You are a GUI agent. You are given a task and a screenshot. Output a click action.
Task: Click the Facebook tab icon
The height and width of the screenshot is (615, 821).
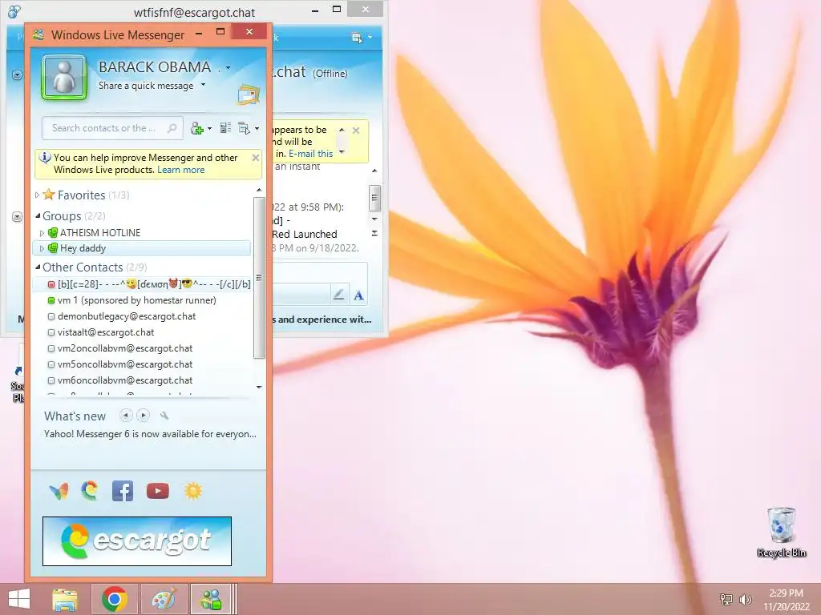123,491
